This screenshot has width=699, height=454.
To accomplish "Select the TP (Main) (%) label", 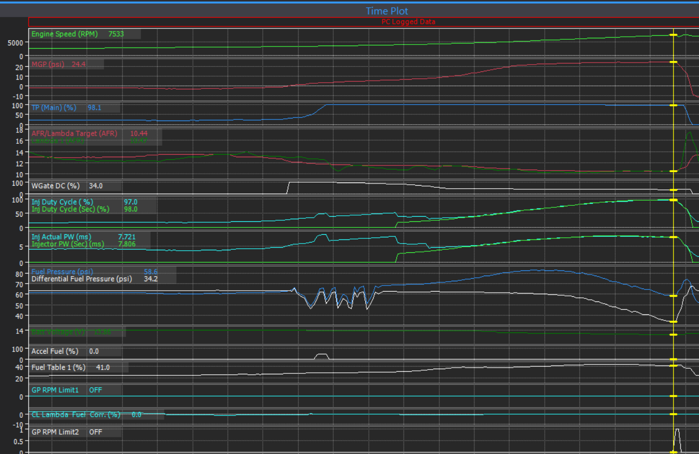I will 54,108.
